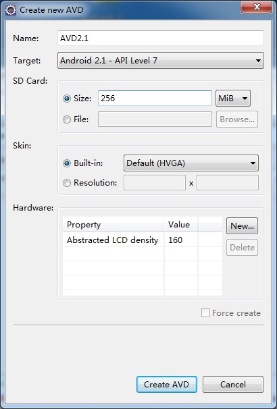Viewport: 277px width, 409px height.
Task: Choose the Resolution skin radio option
Action: tap(67, 183)
